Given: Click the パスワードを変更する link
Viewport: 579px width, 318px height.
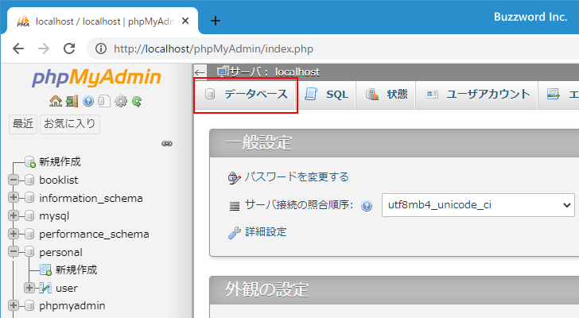Looking at the screenshot, I should (x=296, y=177).
